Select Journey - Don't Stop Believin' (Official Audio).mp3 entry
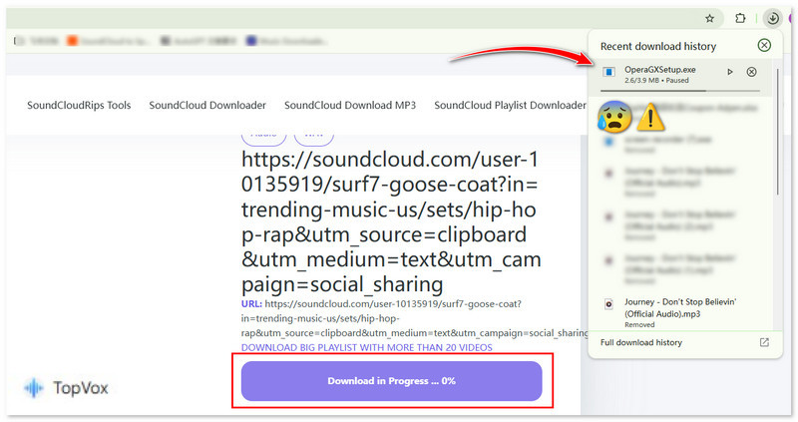Image resolution: width=798 pixels, height=422 pixels. pyautogui.click(x=680, y=312)
